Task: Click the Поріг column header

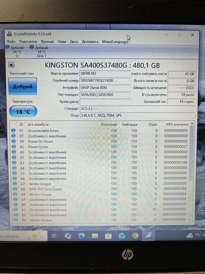Action: point(153,124)
